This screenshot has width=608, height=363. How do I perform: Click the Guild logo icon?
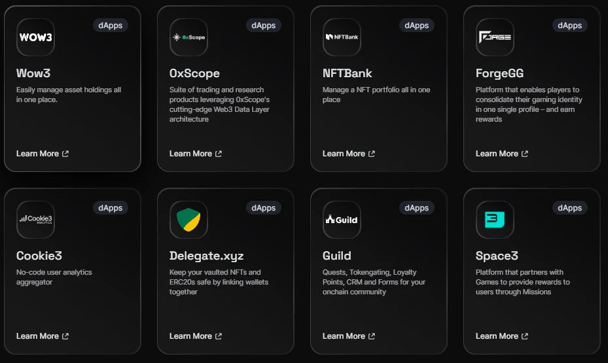pos(342,219)
